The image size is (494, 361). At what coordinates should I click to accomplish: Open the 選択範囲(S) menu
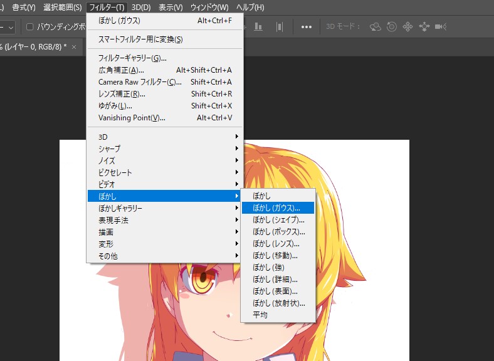pos(63,8)
